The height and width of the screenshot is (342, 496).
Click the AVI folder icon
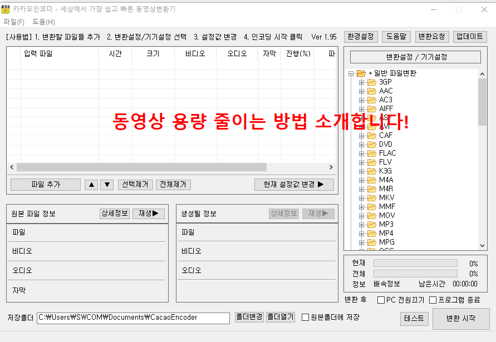(x=371, y=126)
